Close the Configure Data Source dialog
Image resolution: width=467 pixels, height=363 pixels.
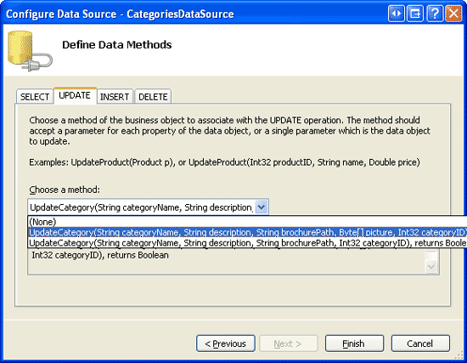pyautogui.click(x=453, y=14)
